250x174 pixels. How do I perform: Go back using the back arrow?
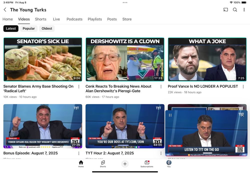(5, 10)
